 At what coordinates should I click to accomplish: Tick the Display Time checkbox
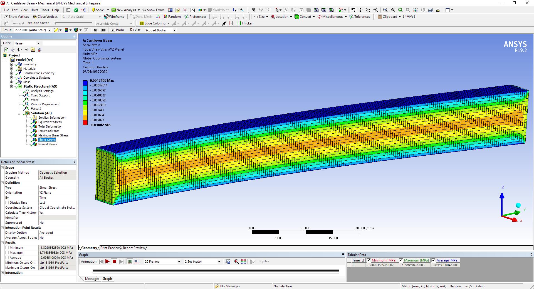(x=7, y=203)
